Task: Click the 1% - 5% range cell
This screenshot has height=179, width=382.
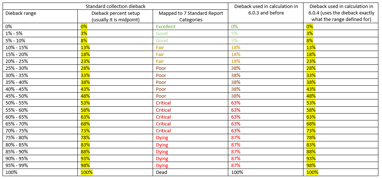Action: coord(41,33)
